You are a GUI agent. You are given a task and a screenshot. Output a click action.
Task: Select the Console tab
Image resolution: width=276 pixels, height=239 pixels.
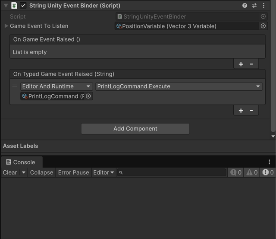[x=21, y=162]
